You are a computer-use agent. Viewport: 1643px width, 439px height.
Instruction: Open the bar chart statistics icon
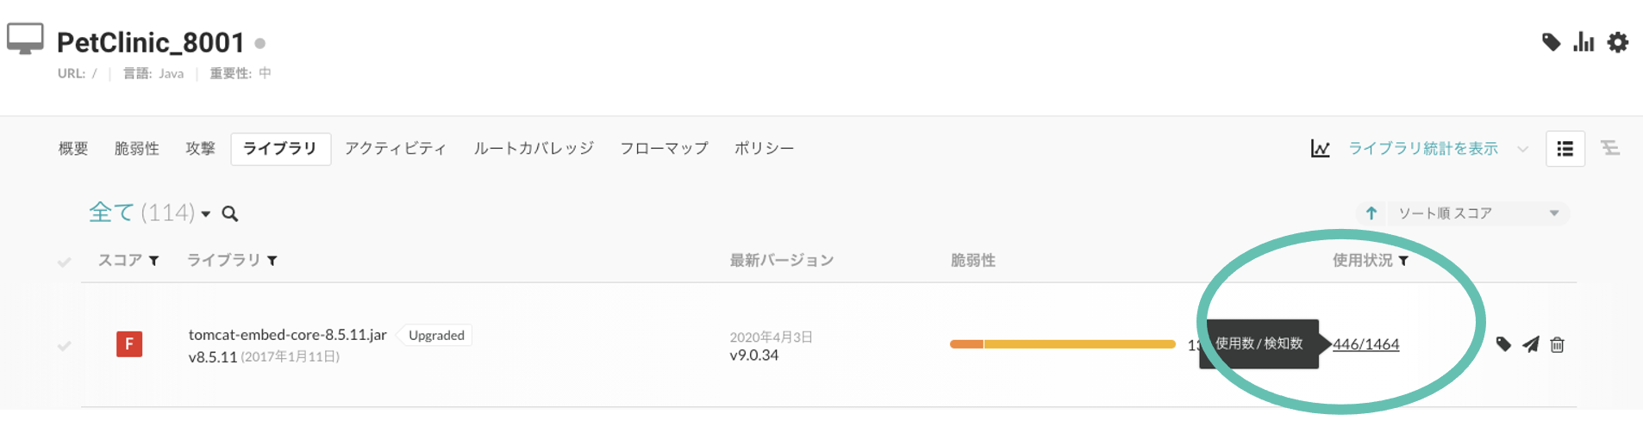tap(1584, 42)
